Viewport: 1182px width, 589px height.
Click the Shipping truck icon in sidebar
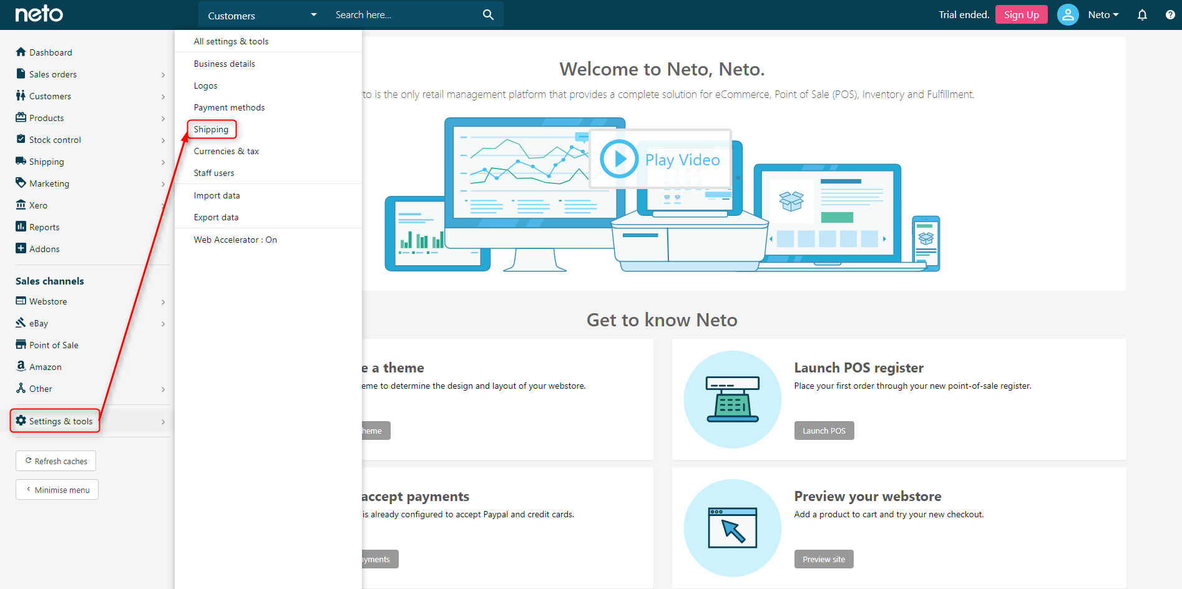(x=21, y=161)
